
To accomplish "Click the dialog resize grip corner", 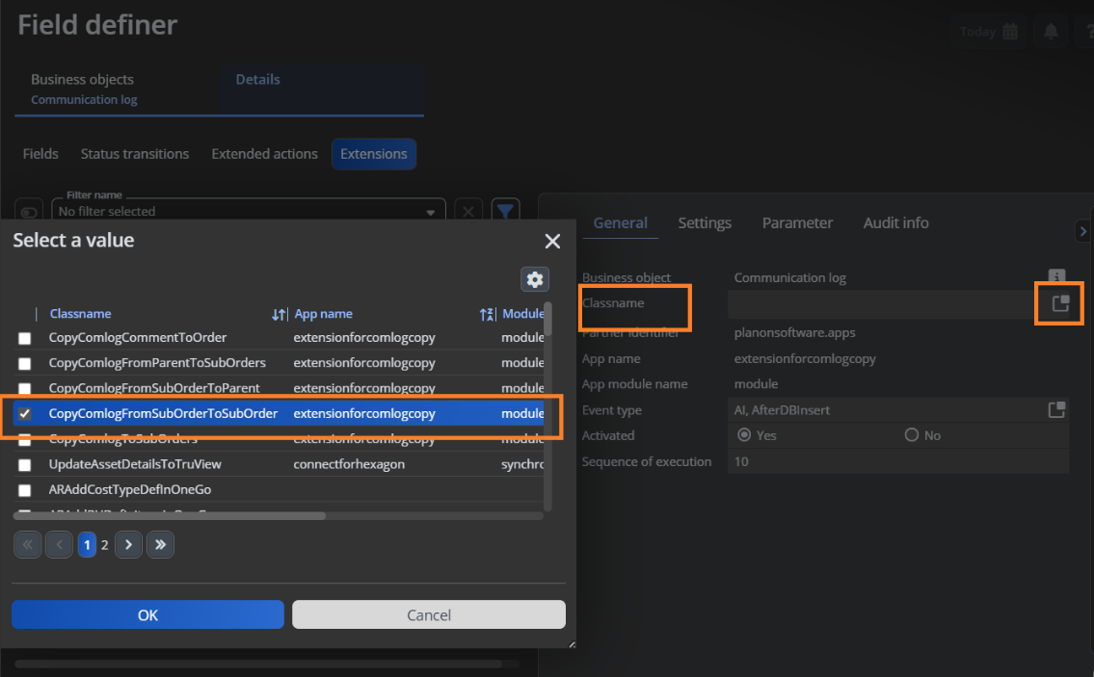I will 573,644.
